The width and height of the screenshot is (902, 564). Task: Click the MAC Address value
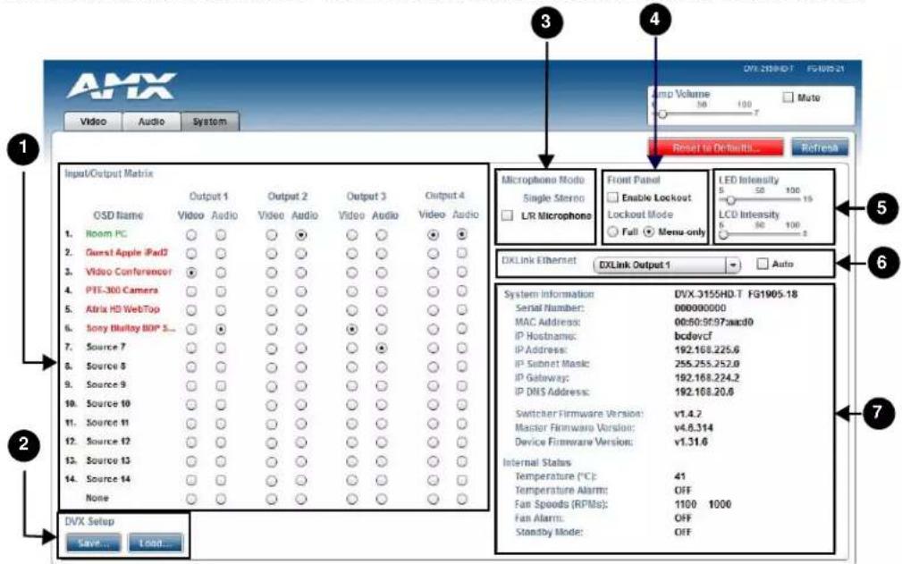714,322
